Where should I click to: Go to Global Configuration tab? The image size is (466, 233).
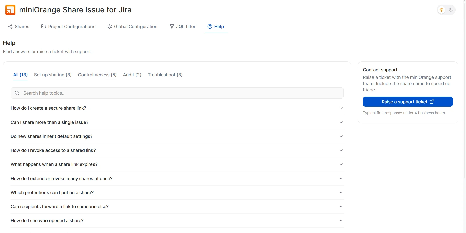click(x=132, y=27)
